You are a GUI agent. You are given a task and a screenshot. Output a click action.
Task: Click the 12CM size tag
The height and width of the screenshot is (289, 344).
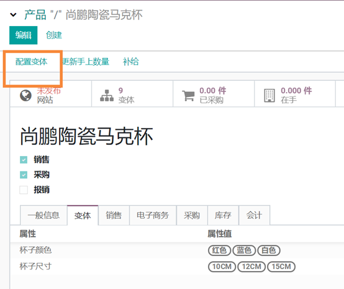(251, 267)
